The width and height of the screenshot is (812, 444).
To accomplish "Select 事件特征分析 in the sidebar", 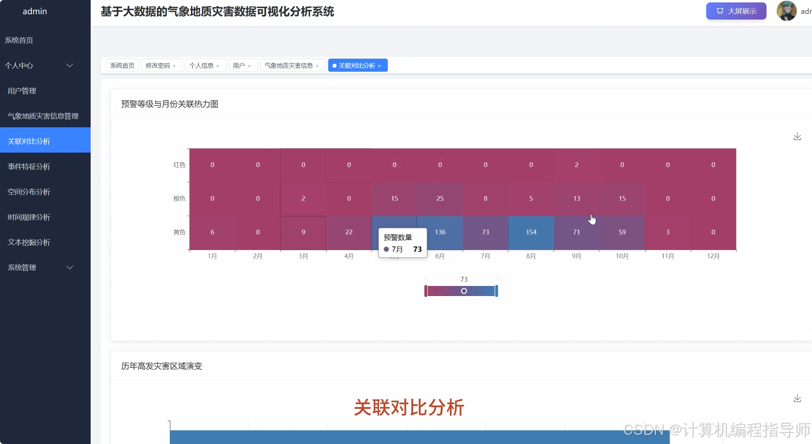I will 29,166.
